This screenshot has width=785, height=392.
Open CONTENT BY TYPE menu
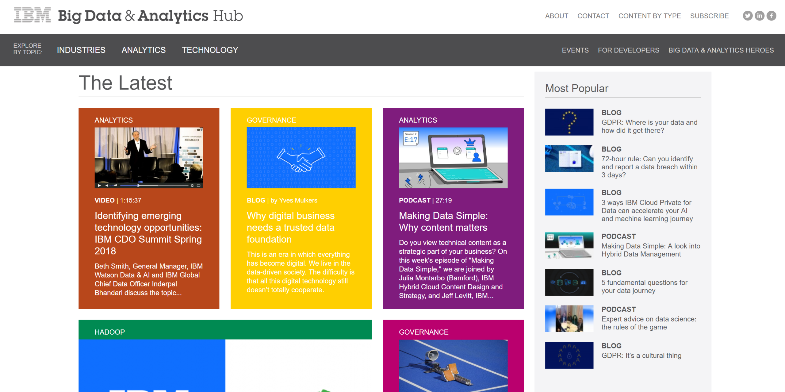click(x=649, y=16)
